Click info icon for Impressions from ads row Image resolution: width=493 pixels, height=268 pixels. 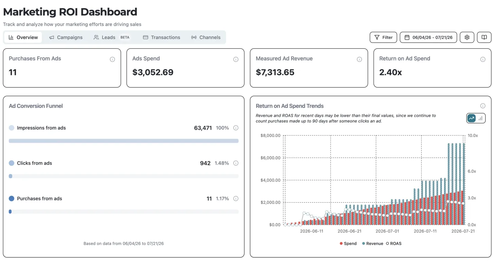pos(236,128)
